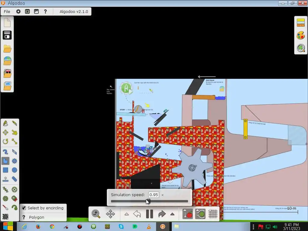Open the Options gear menu
Image resolution: width=308 pixels, height=231 pixels.
click(18, 11)
